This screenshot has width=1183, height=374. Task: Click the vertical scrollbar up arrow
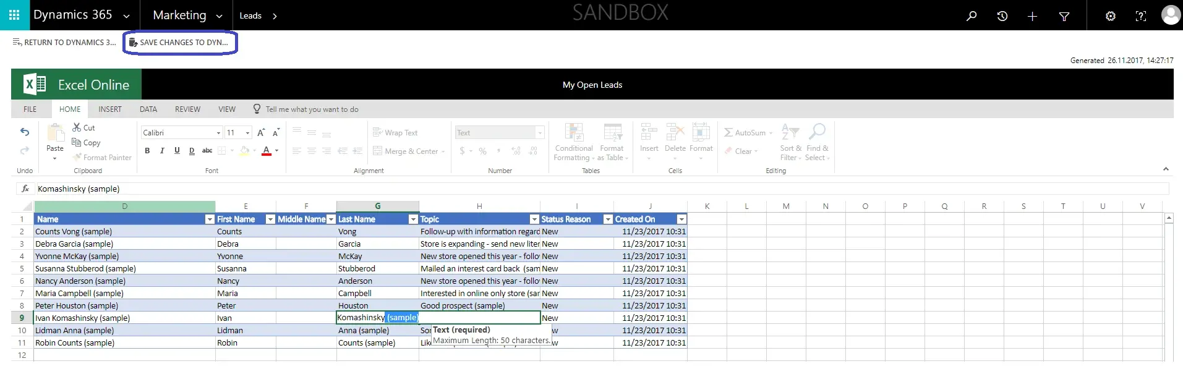tap(1169, 218)
